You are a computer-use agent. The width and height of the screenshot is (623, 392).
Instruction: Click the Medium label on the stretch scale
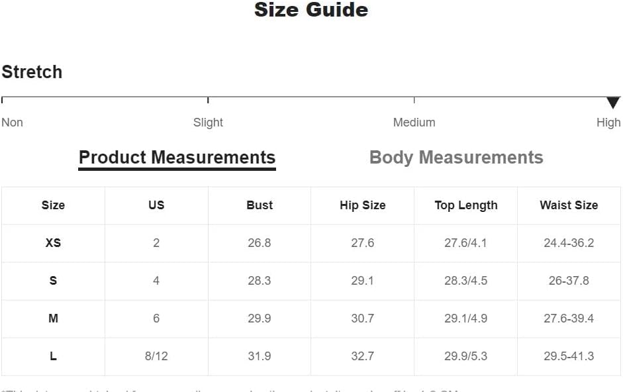[x=414, y=122]
